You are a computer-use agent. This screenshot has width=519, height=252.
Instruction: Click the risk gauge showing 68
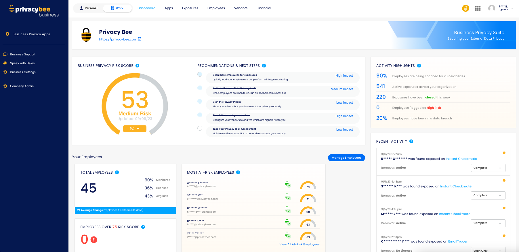308,211
